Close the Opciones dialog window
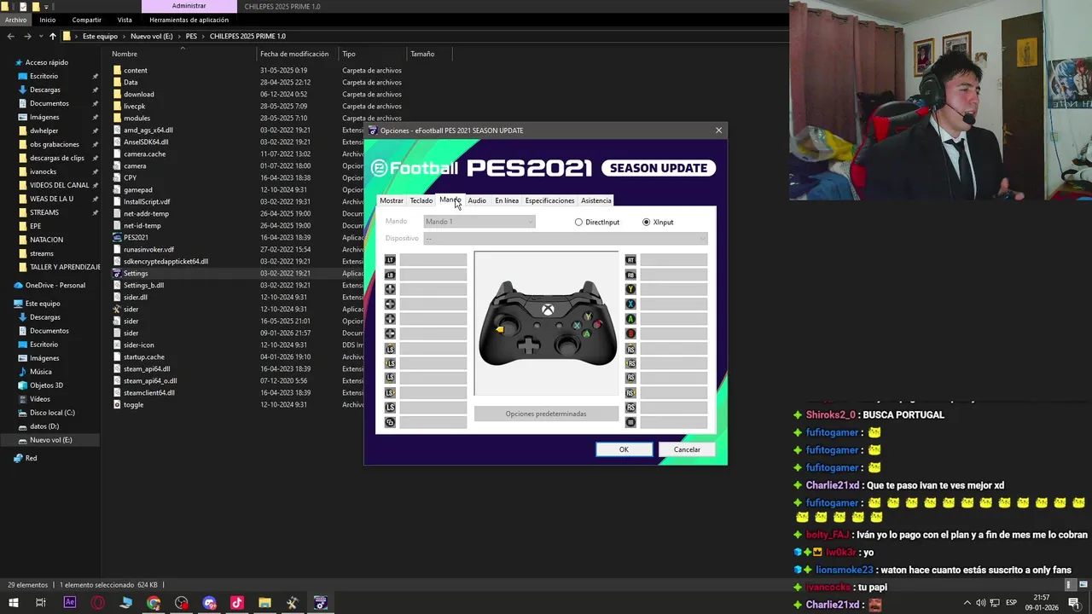 point(718,130)
